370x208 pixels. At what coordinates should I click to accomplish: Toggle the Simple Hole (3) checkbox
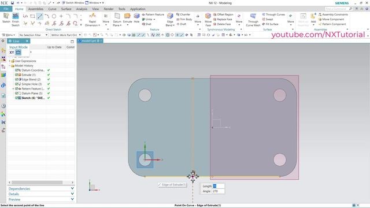pyautogui.click(x=17, y=84)
